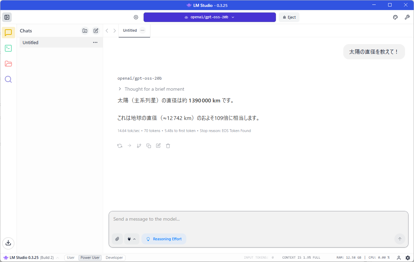The image size is (414, 262).
Task: Eject the loaded model
Action: point(289,17)
